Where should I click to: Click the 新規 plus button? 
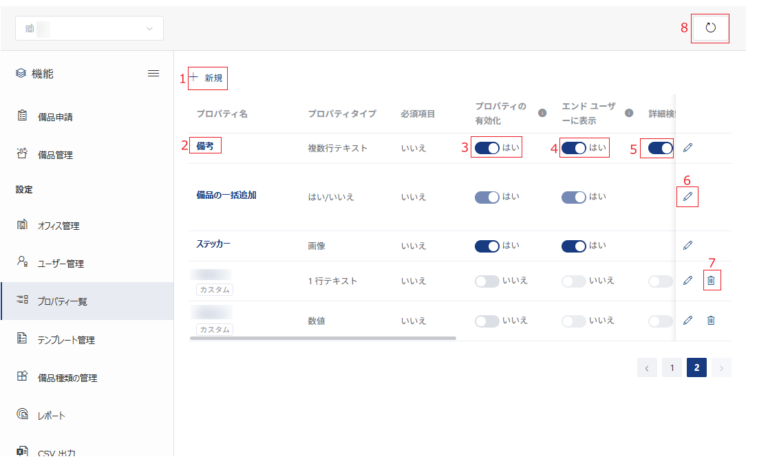point(208,78)
